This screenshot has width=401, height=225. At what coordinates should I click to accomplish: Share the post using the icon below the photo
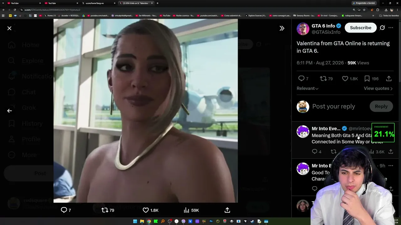click(x=227, y=210)
